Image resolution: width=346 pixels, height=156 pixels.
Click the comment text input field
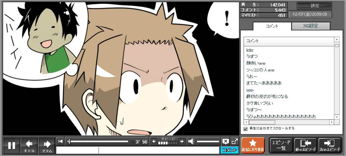(x=138, y=150)
